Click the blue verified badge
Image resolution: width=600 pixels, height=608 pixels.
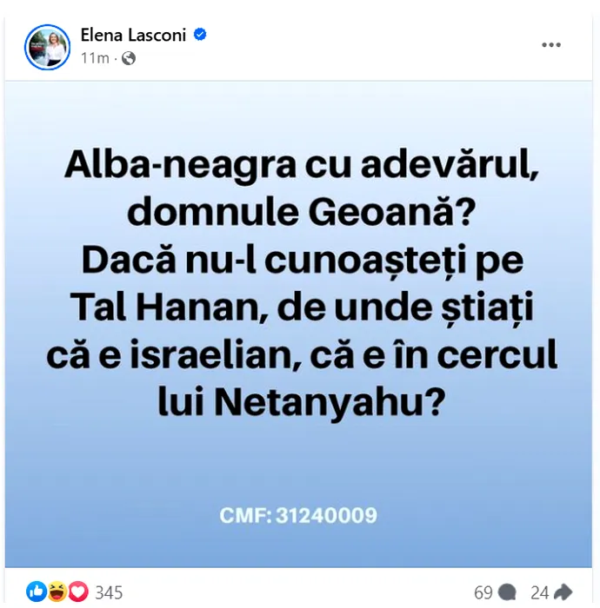[x=200, y=36]
